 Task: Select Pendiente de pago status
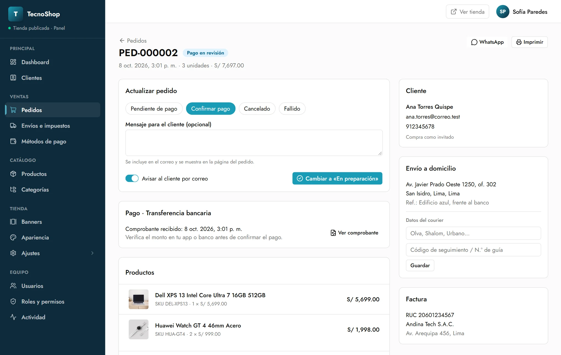[x=154, y=109]
